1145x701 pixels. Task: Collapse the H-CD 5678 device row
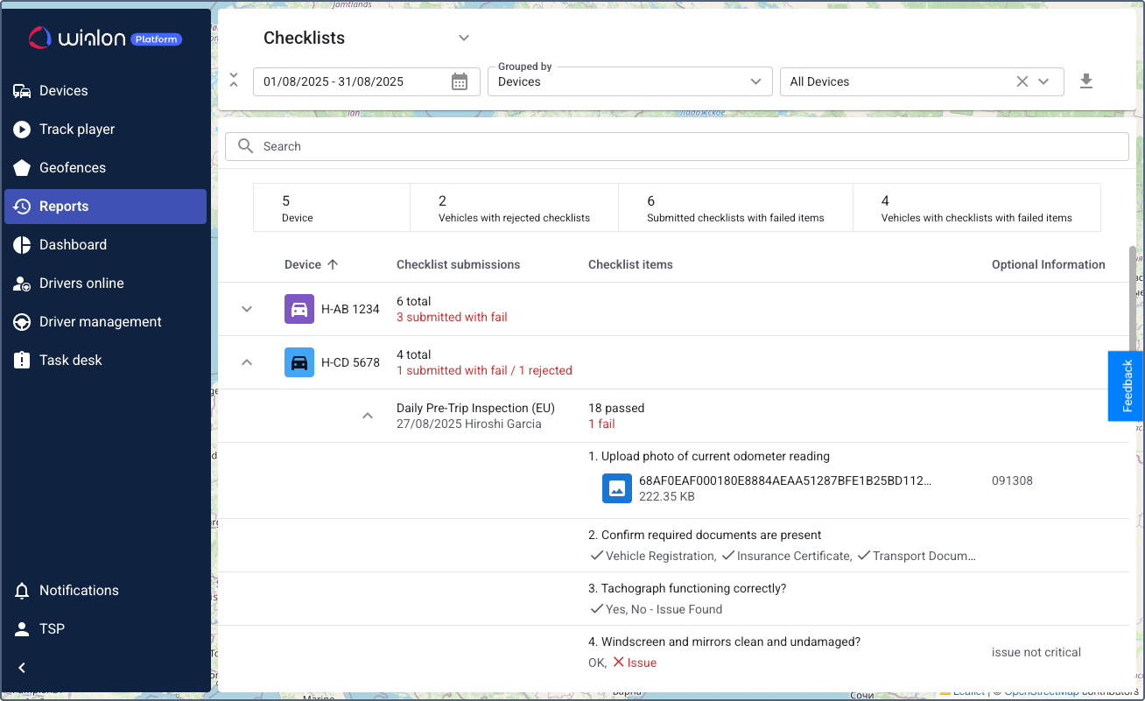pyautogui.click(x=247, y=362)
